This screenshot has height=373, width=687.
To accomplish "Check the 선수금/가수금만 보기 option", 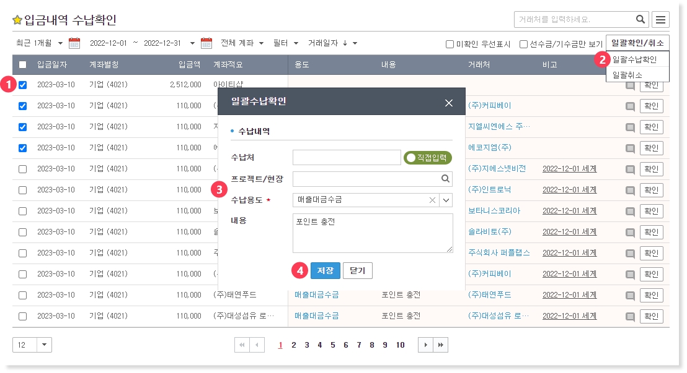I will [x=523, y=45].
